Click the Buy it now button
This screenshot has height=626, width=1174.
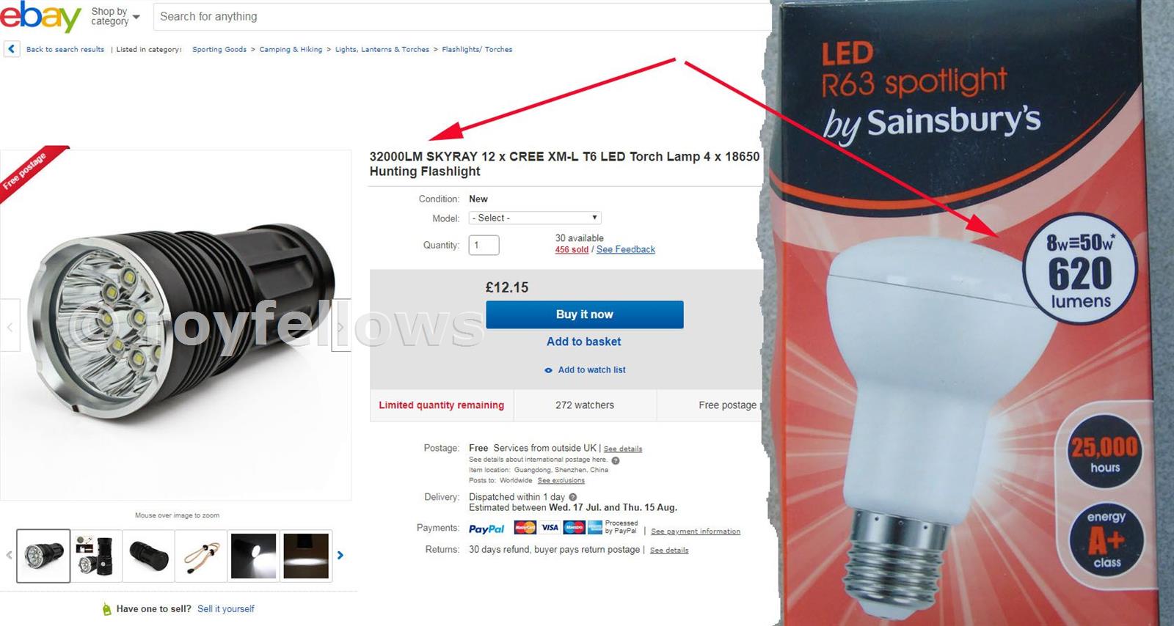click(x=585, y=314)
